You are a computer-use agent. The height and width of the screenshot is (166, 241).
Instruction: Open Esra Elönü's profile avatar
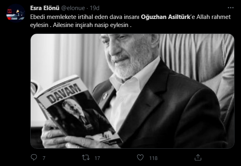[15, 14]
